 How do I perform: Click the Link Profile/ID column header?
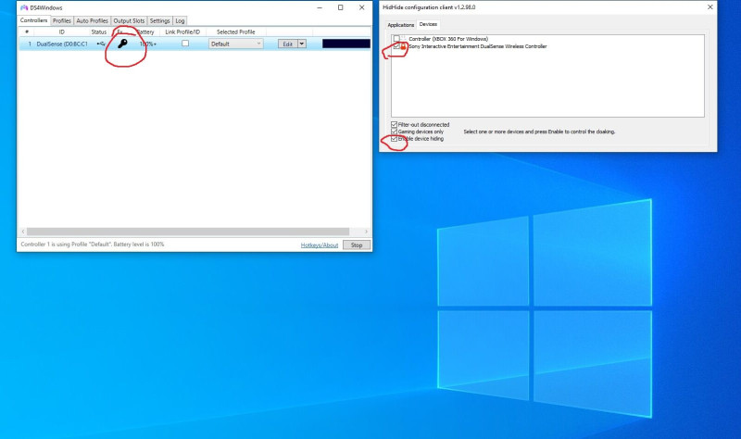[182, 31]
